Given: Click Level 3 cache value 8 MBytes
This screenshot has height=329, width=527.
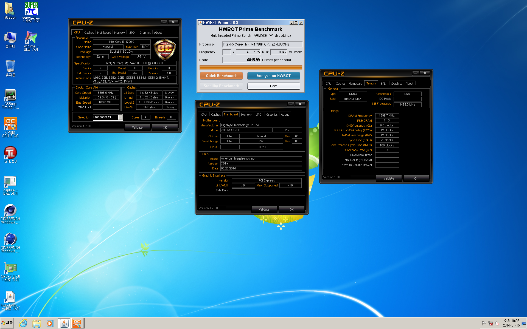Looking at the screenshot, I should click(149, 107).
